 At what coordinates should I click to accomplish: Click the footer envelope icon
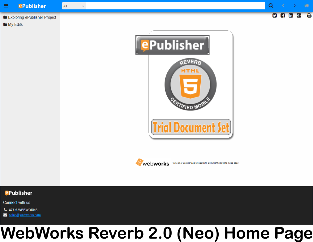coord(5,215)
